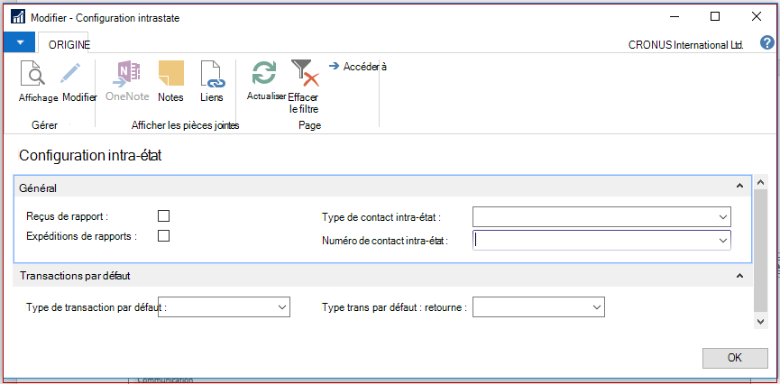Click the Accéder à arrow link
Viewport: 780px width, 384px height.
coord(358,66)
